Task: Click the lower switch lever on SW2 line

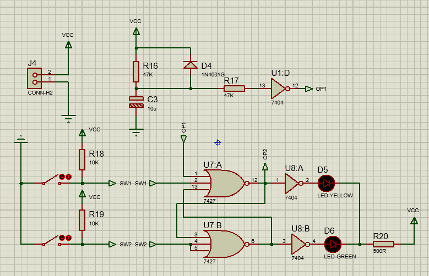Action: click(x=51, y=240)
